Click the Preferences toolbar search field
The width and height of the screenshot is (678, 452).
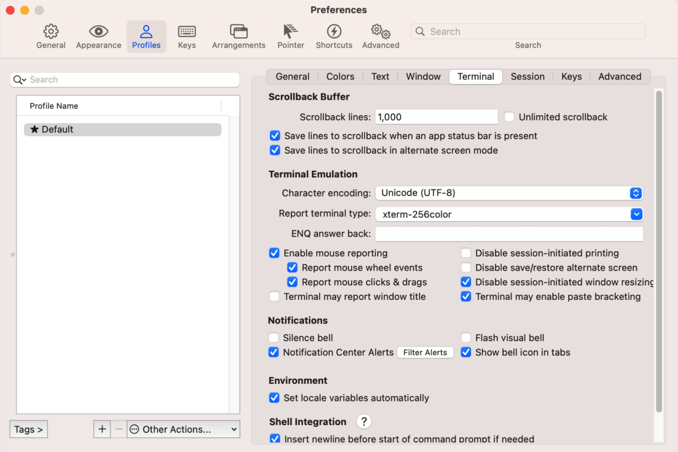527,31
